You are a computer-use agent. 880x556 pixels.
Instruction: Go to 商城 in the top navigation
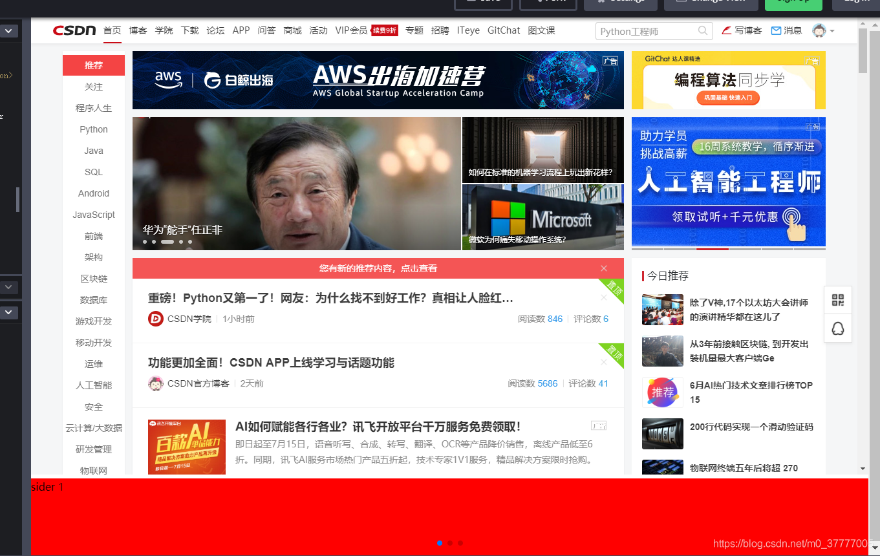(x=292, y=30)
